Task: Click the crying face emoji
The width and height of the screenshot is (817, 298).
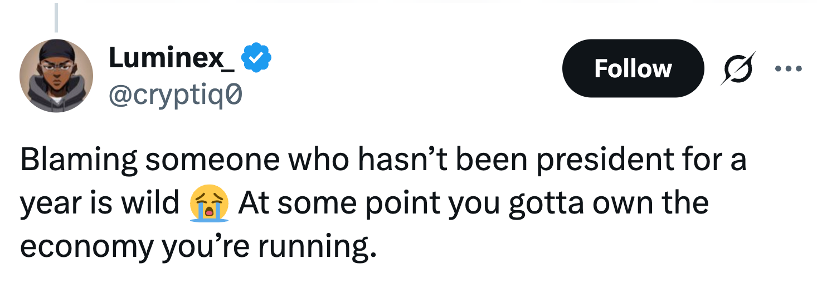Action: click(209, 203)
